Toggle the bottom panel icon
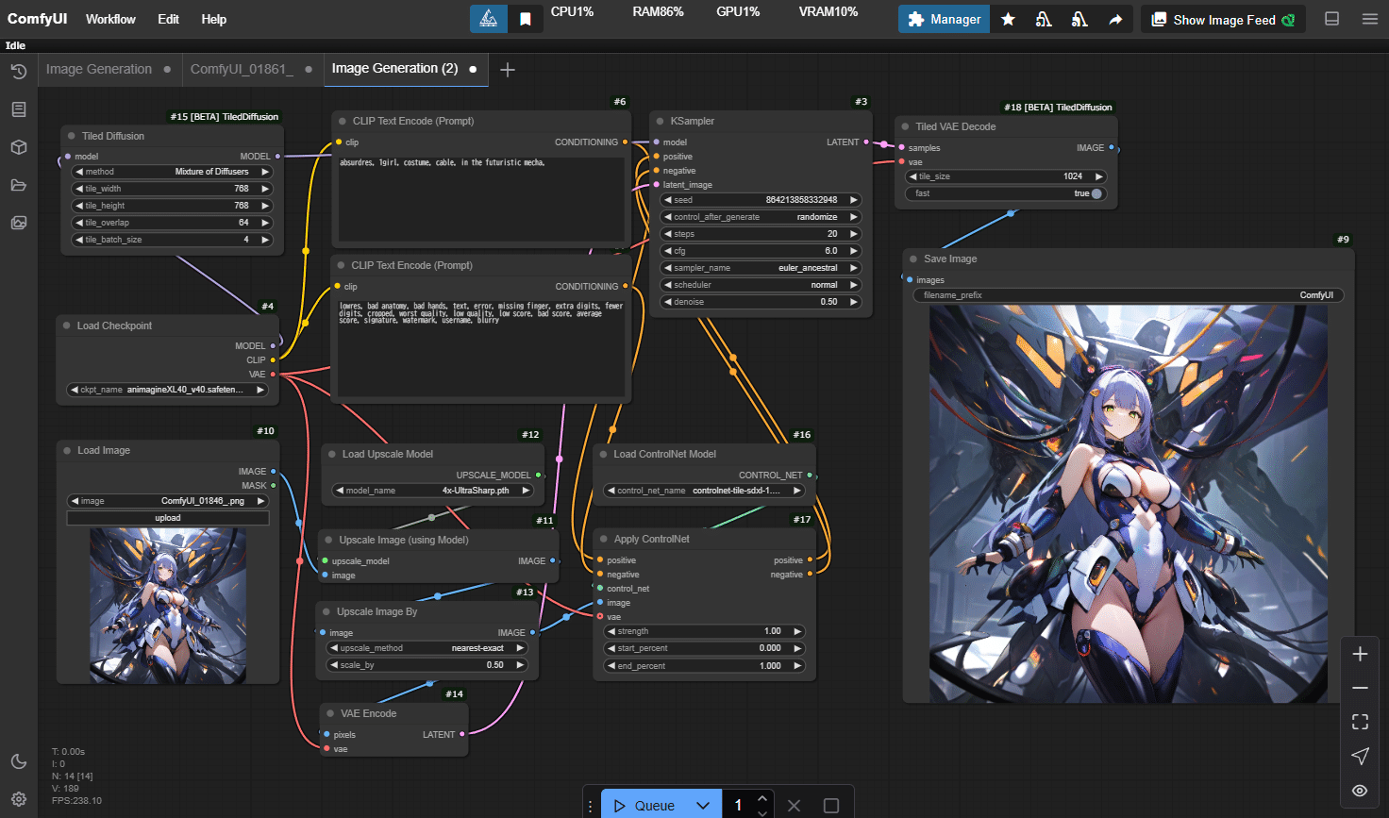 pyautogui.click(x=1332, y=19)
